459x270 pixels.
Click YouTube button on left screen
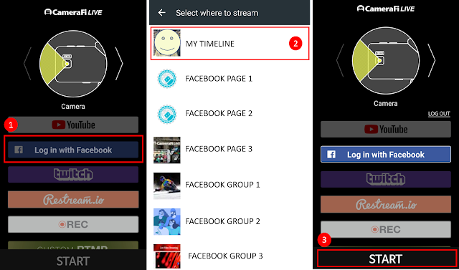[73, 125]
